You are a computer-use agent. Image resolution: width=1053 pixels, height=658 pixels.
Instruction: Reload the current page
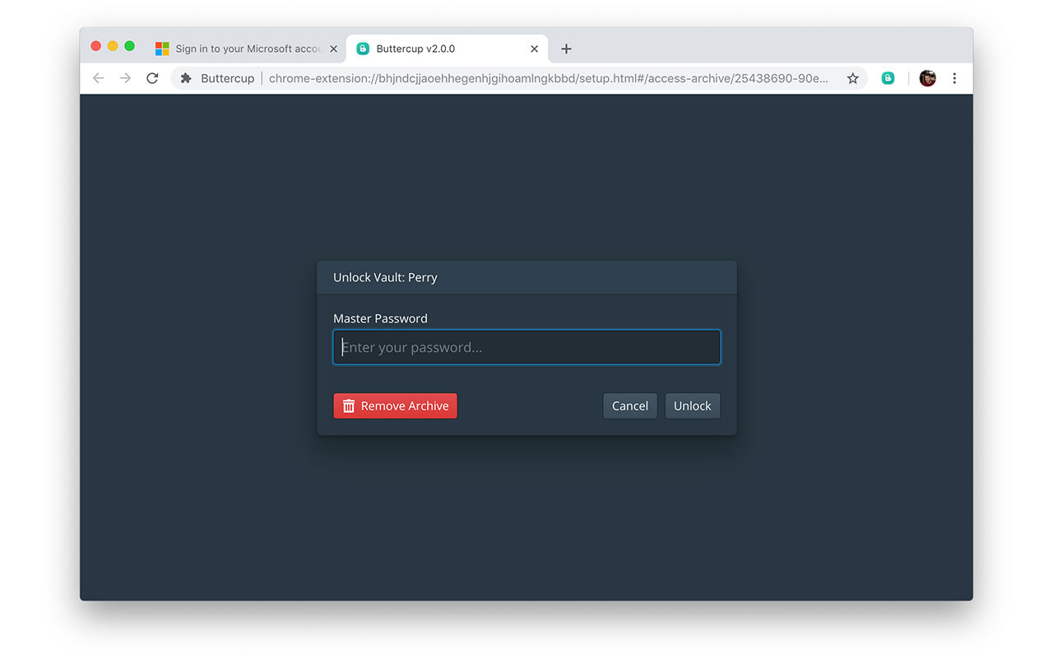pyautogui.click(x=152, y=78)
